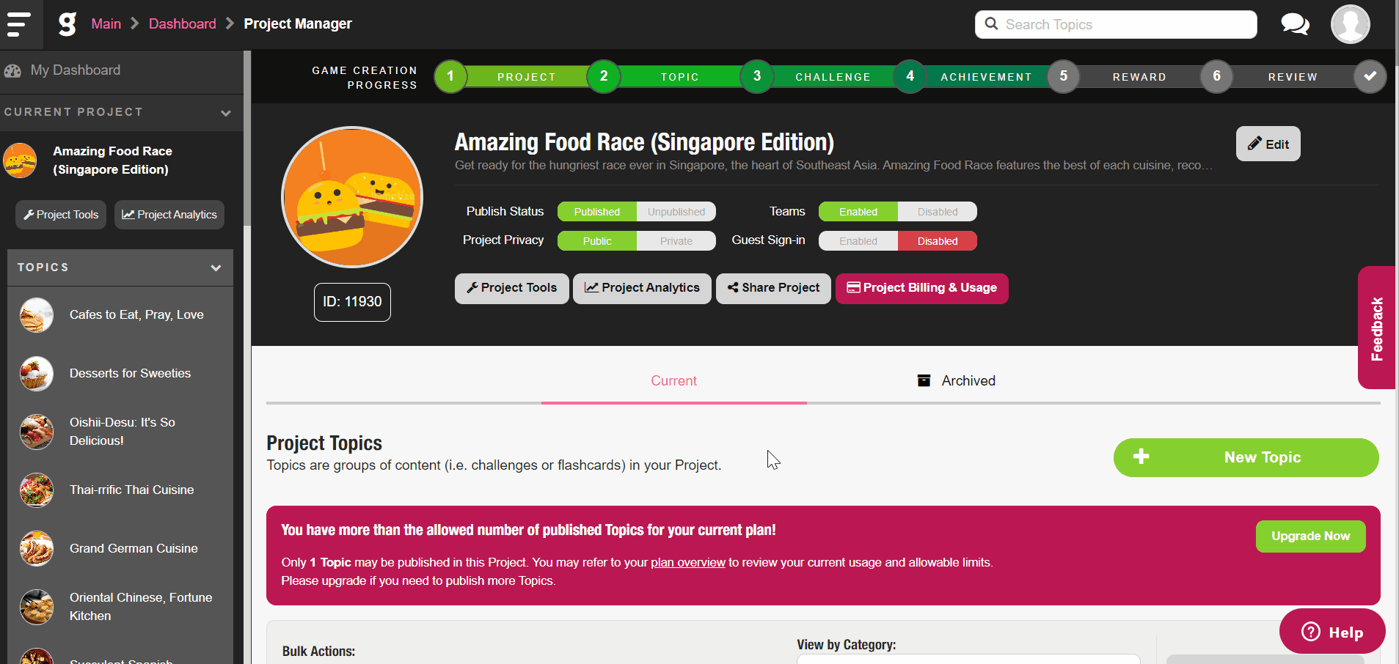
Task: Go to step 1 Project circle
Action: tap(450, 76)
